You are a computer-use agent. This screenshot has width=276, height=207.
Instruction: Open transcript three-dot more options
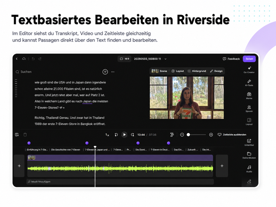click(x=113, y=72)
